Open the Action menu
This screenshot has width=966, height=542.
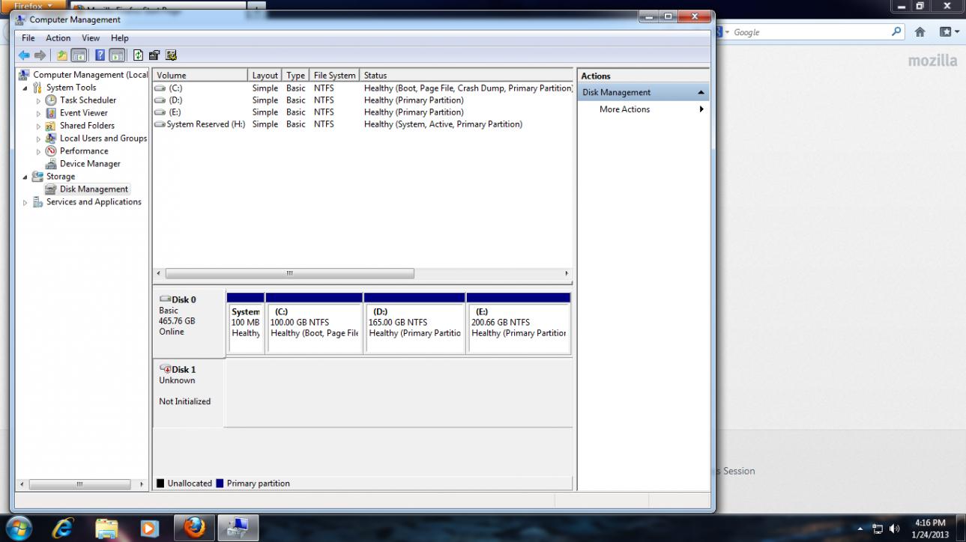(58, 38)
